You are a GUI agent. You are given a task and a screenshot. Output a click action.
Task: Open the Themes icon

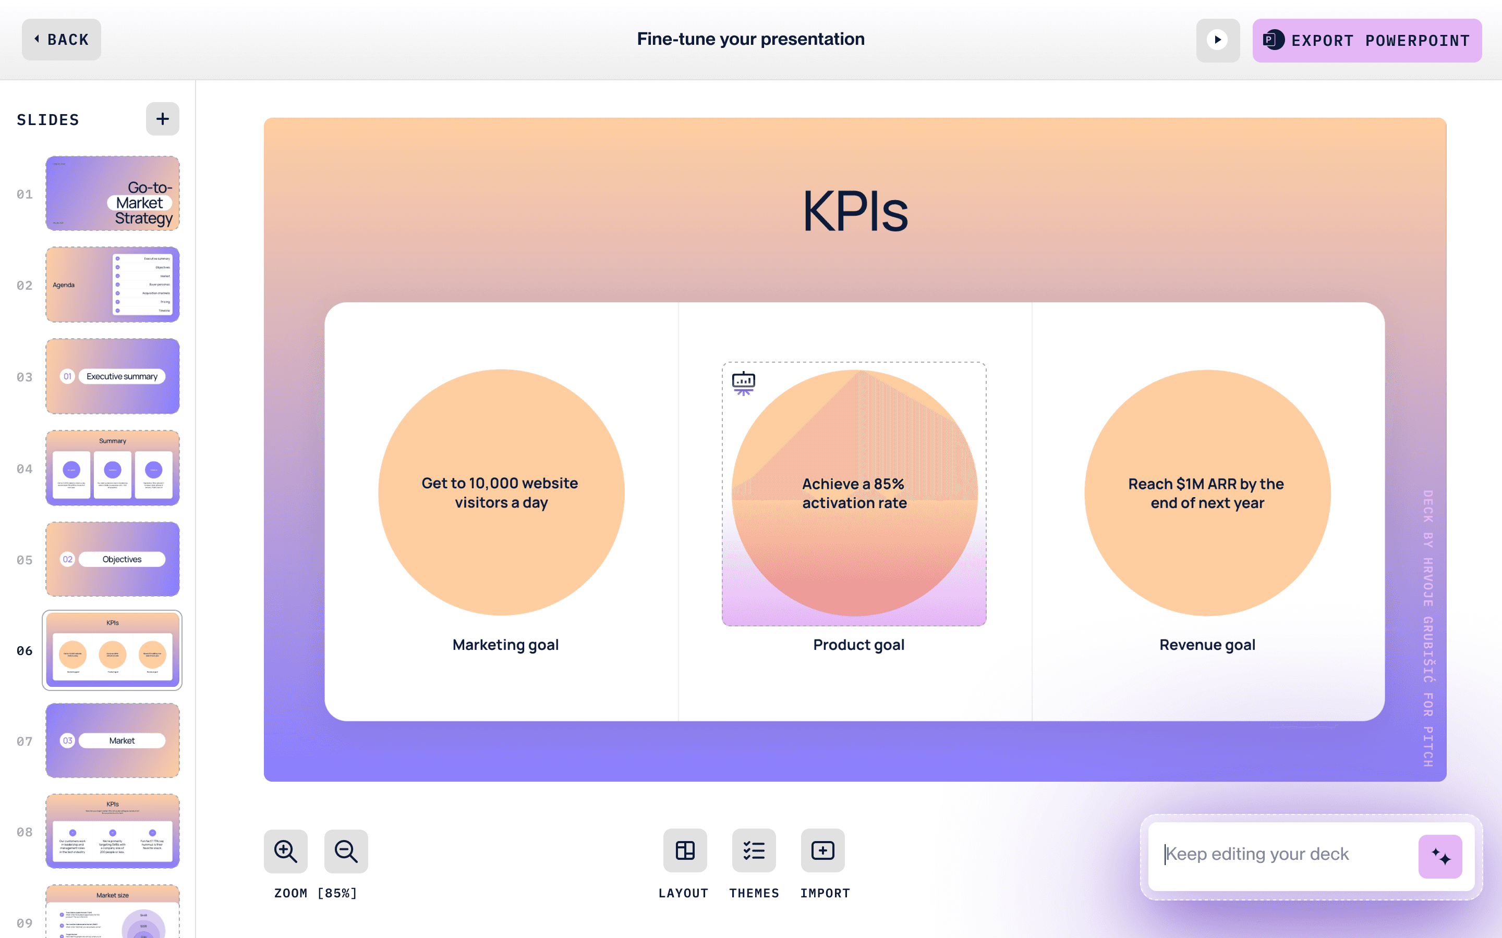754,850
